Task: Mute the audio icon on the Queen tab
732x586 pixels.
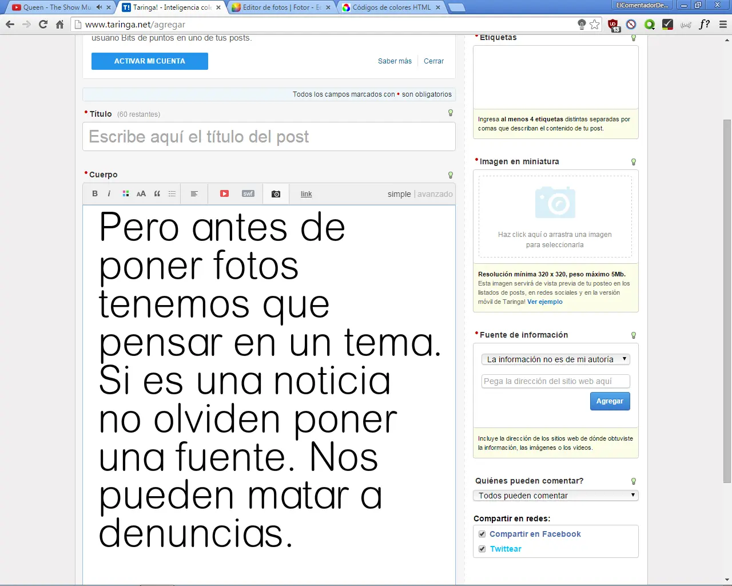Action: [x=100, y=7]
